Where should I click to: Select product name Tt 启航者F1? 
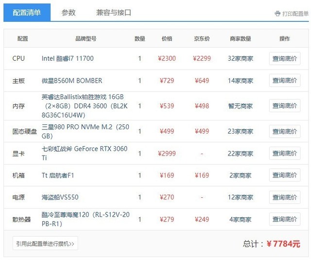tap(58, 175)
